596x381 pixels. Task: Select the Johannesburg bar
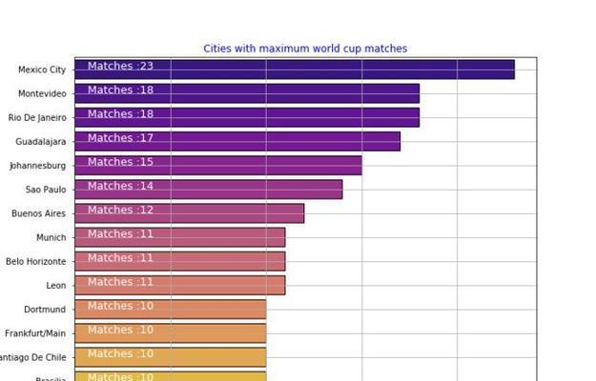click(x=218, y=165)
